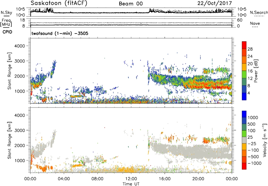The image size is (268, 186).
Task: Click the '-500' velocity colorbar tick
Action: pyautogui.click(x=253, y=156)
